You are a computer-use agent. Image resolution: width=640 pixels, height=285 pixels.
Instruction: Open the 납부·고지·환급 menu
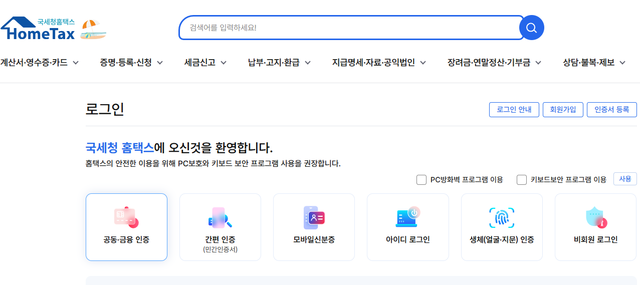[x=274, y=63]
